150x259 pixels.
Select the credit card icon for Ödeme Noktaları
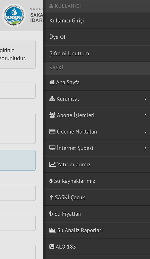coord(52,132)
